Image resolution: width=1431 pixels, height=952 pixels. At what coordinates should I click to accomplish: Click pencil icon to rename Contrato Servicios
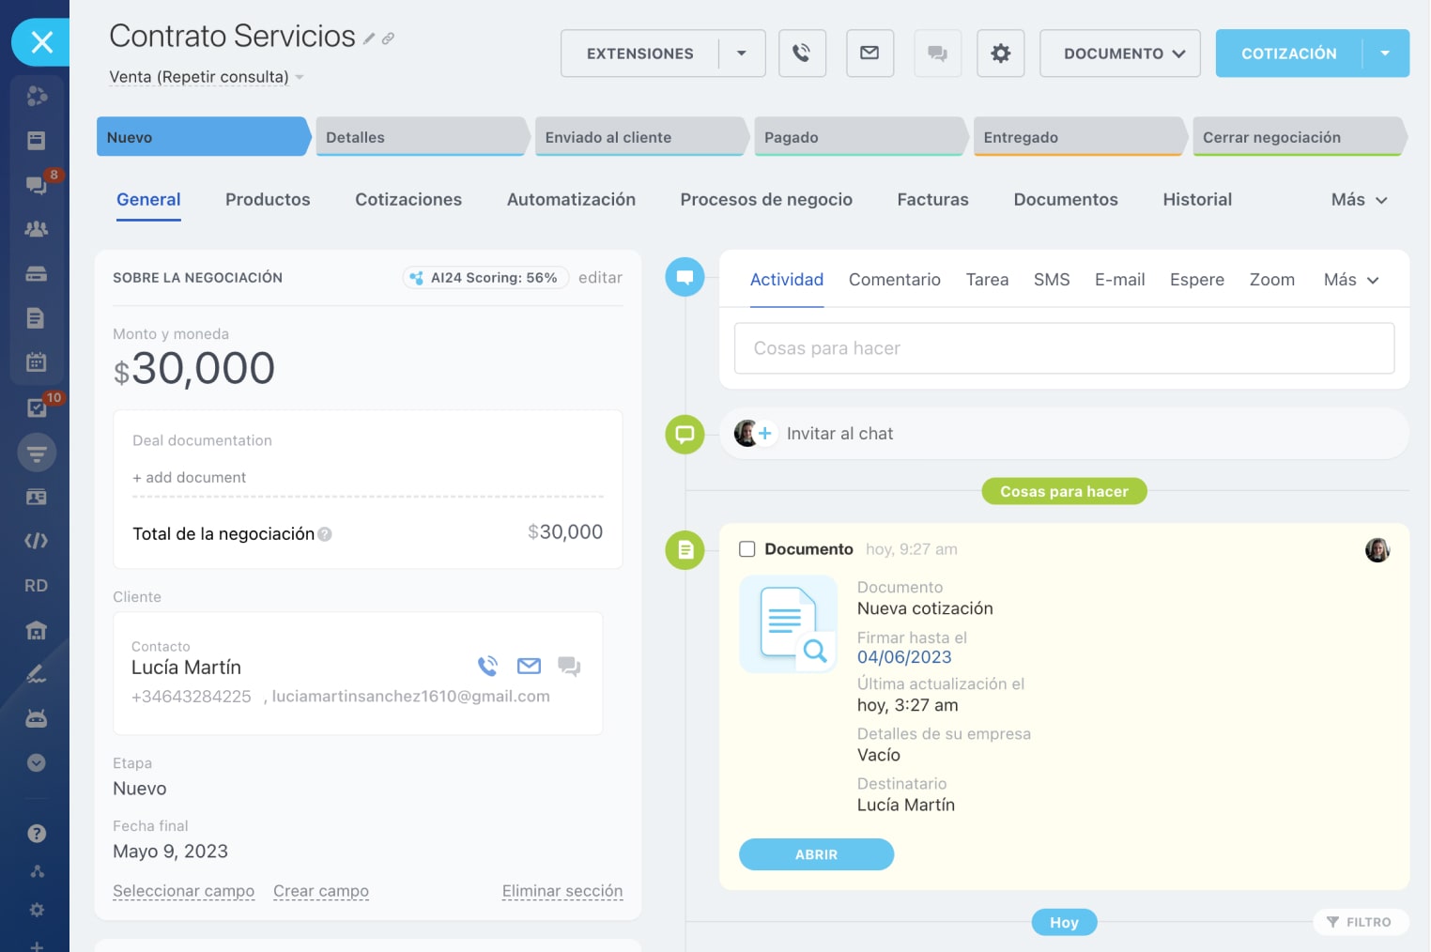(369, 38)
